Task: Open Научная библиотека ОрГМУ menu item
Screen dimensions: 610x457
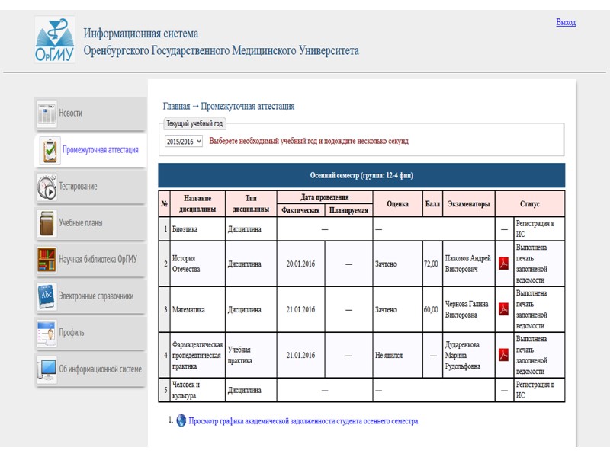Action: tap(91, 260)
